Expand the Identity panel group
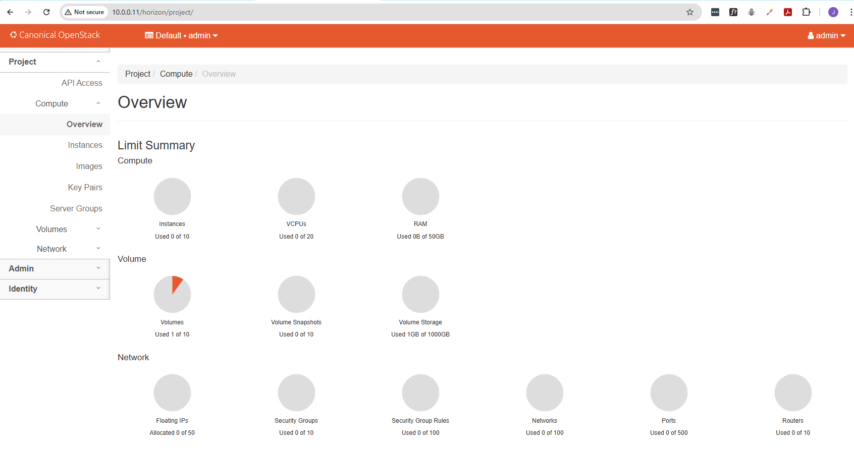This screenshot has height=450, width=854. click(55, 289)
